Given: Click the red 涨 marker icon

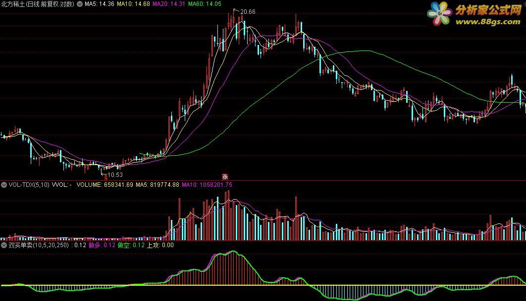Looking at the screenshot, I should pos(225,177).
